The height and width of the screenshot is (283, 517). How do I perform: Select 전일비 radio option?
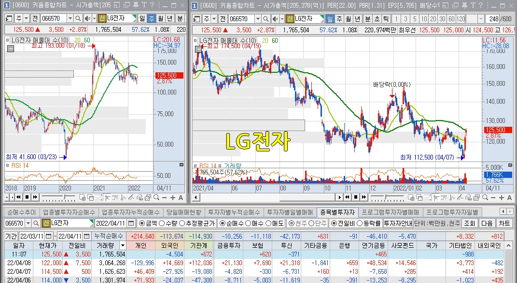point(334,223)
